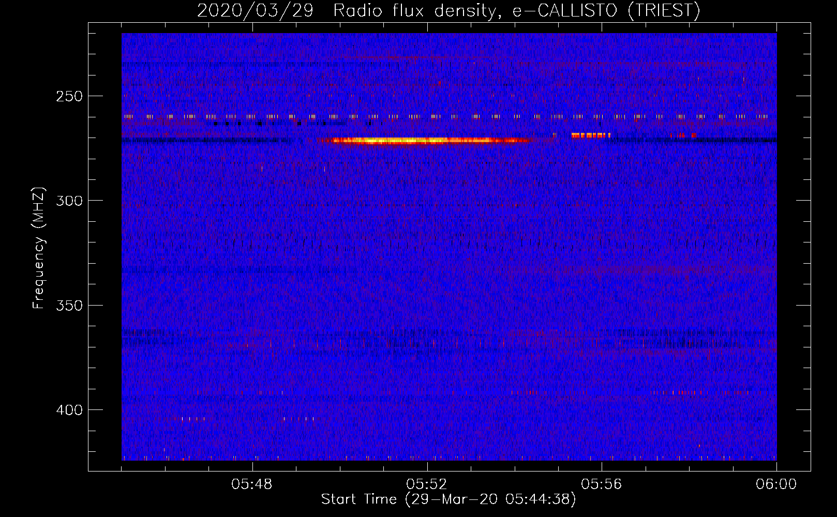The width and height of the screenshot is (837, 517).
Task: Click the 05:52 time tick label
Action: click(x=427, y=484)
